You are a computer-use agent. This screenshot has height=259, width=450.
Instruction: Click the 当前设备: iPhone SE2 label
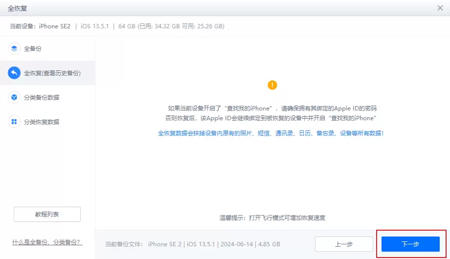40,26
